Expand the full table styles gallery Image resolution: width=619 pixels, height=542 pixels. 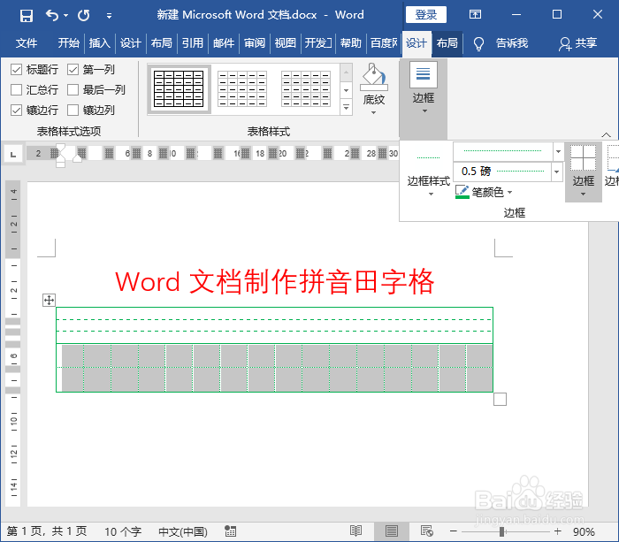click(x=347, y=107)
